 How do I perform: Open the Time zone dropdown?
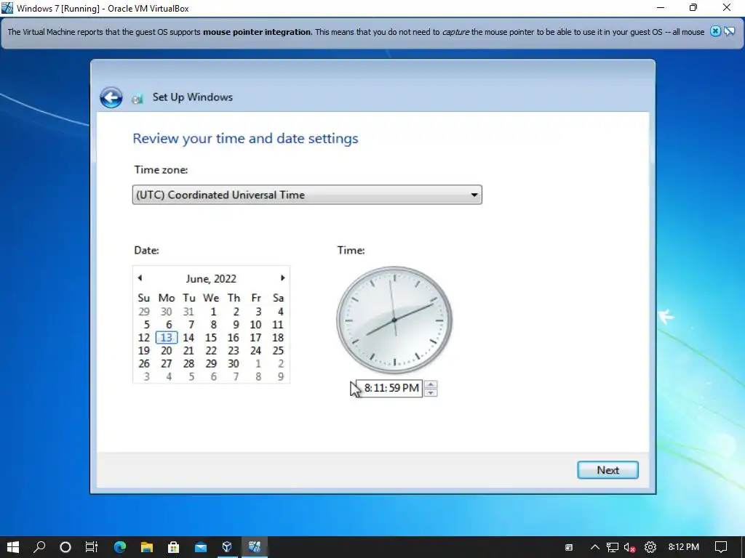(307, 195)
